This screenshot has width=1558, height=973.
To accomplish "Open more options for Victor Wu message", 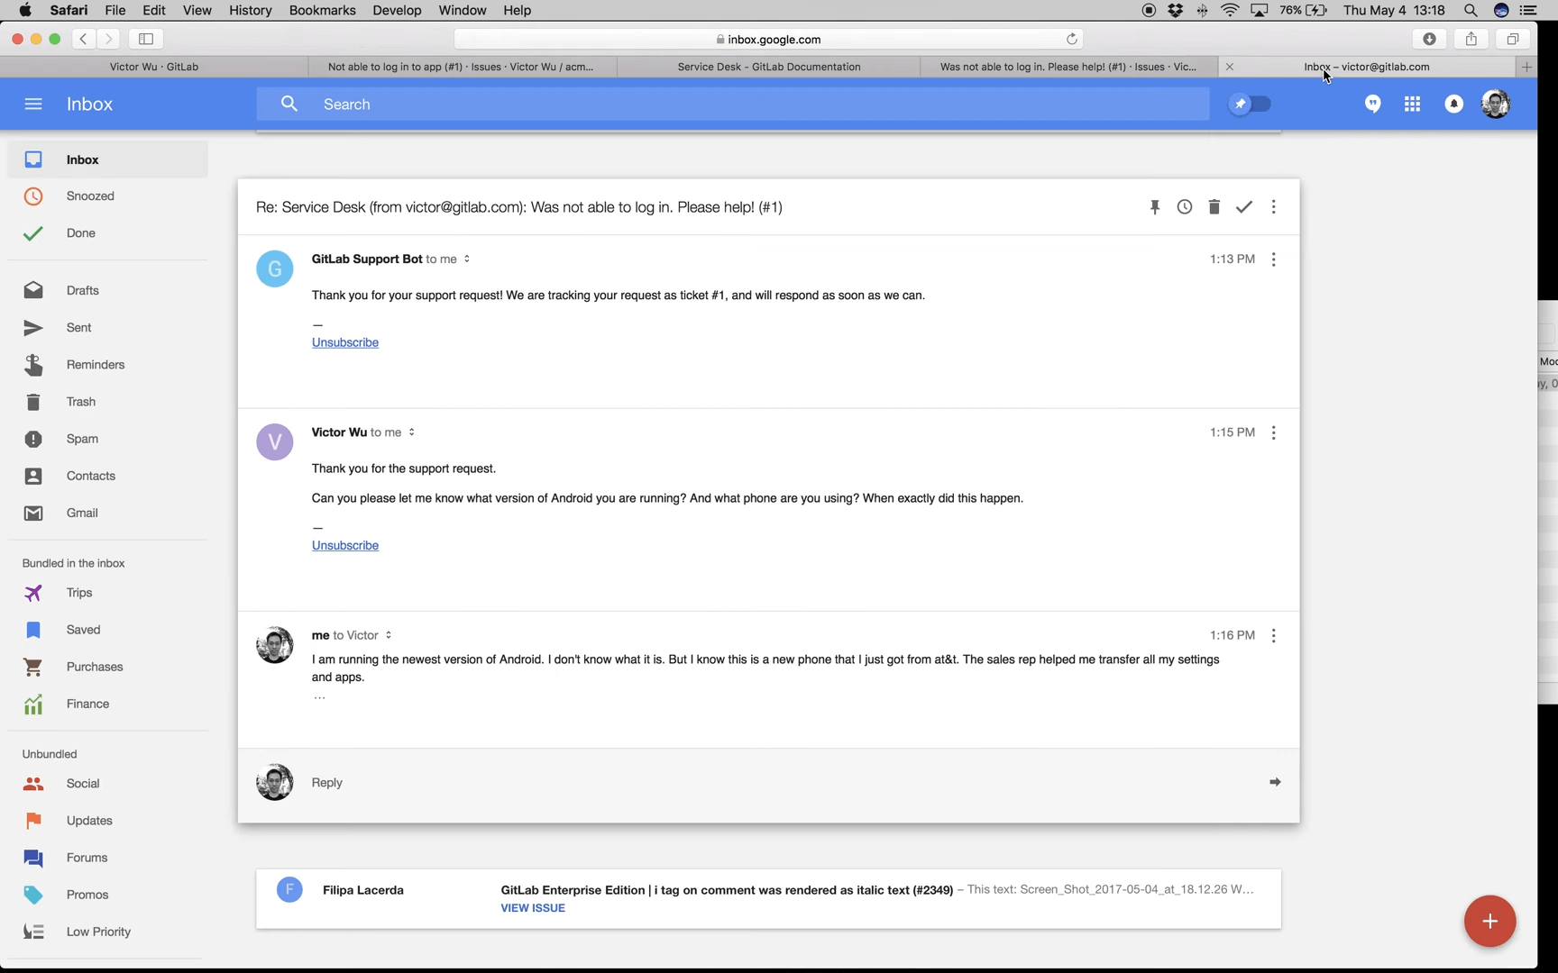I will tap(1274, 433).
